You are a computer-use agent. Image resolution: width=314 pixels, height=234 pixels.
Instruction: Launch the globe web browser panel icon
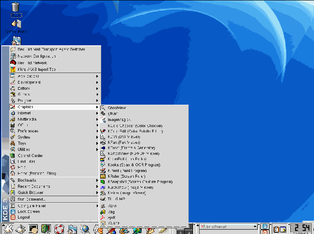pyautogui.click(x=85, y=229)
